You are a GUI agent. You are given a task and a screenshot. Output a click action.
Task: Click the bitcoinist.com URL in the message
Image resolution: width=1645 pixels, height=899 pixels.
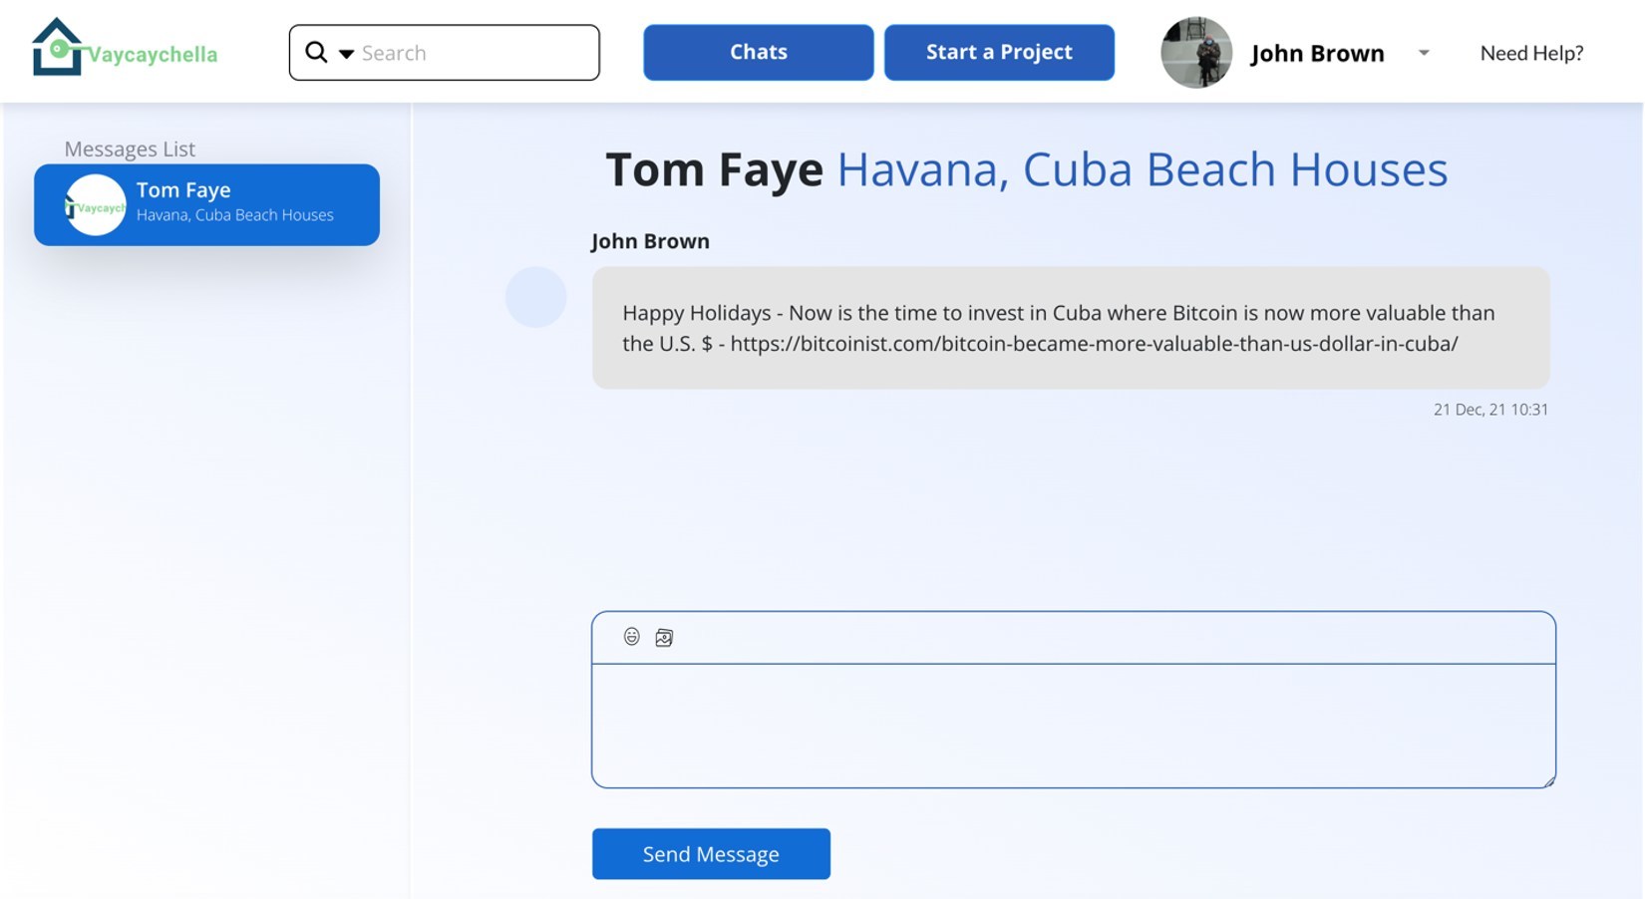click(1094, 344)
